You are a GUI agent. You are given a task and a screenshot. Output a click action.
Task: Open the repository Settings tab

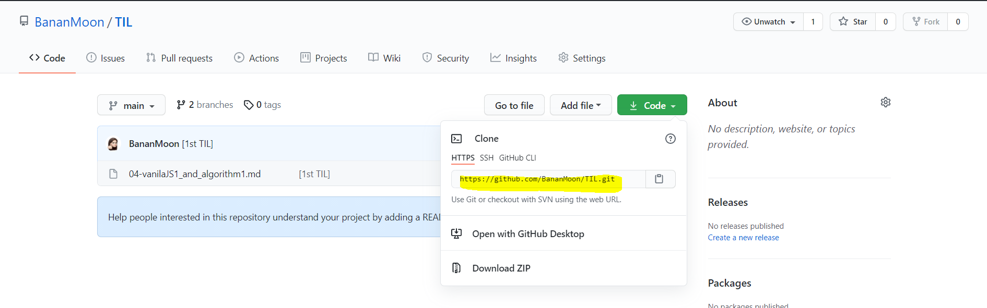582,58
